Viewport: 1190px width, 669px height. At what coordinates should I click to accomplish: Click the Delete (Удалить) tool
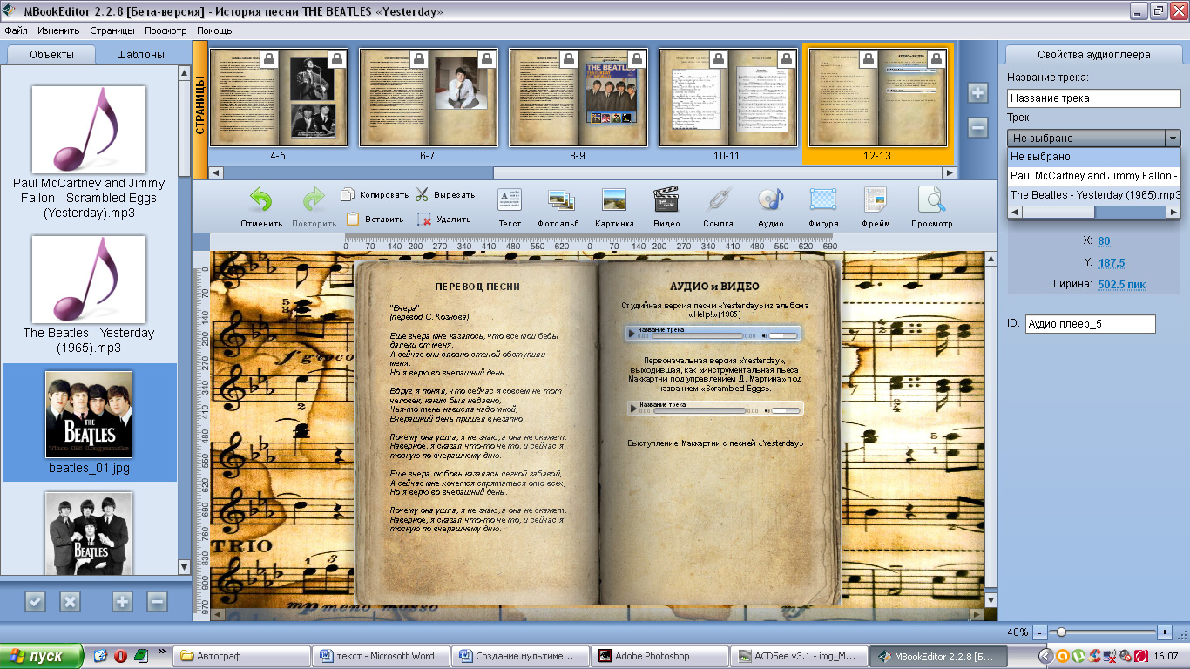tap(444, 220)
